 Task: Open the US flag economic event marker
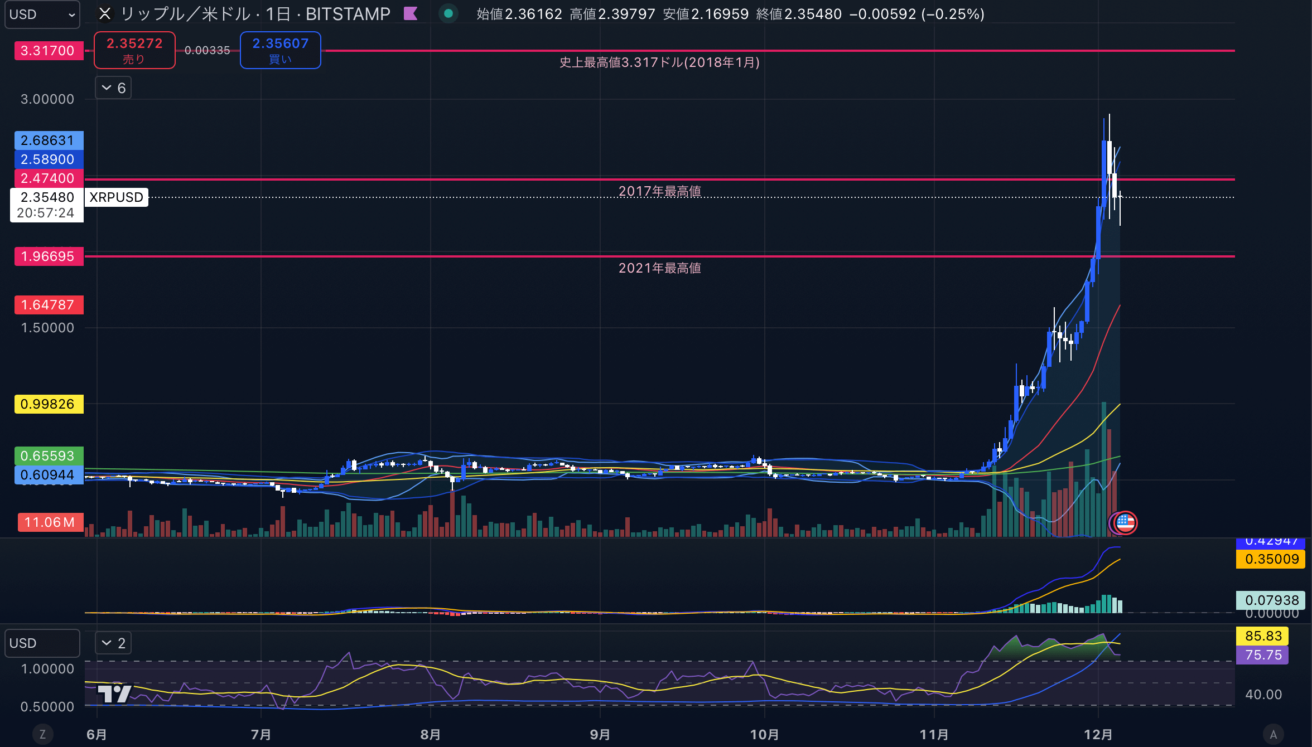coord(1125,523)
